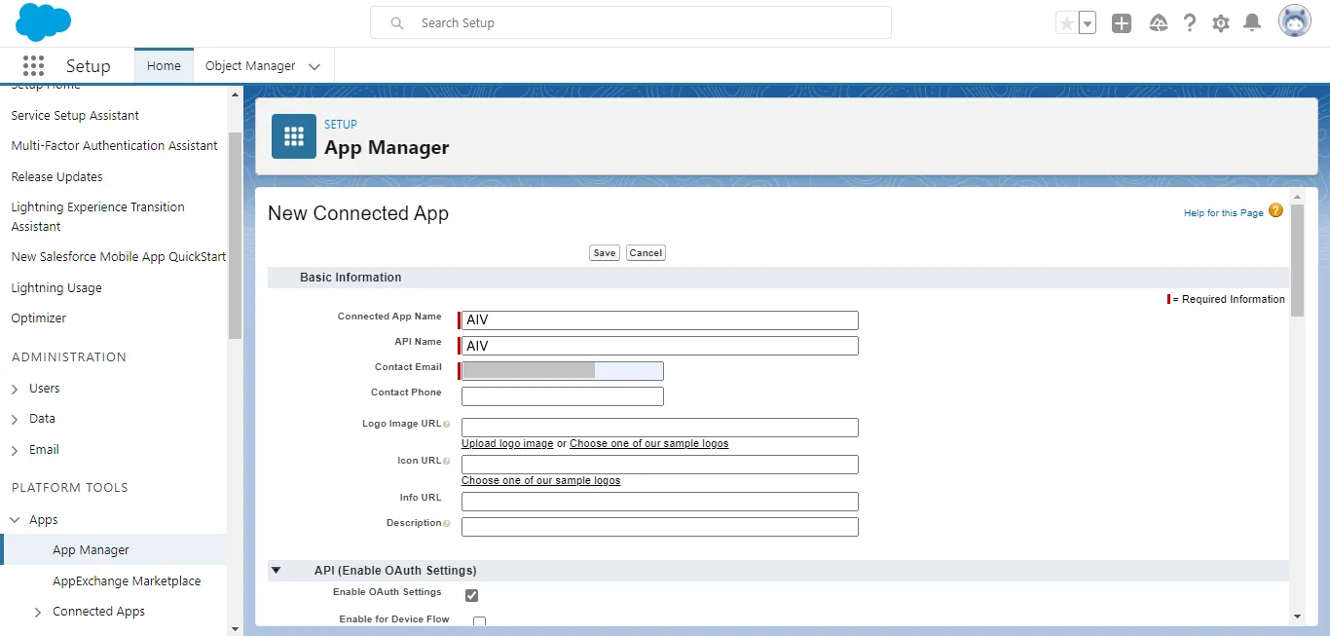This screenshot has width=1330, height=636.
Task: Click the API Name field
Action: [660, 346]
